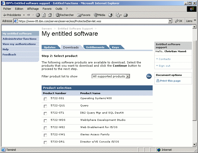Check the 5722-XW1 iSeries Access Family checkbox
The width and height of the screenshot is (198, 153).
pyautogui.click(x=45, y=135)
